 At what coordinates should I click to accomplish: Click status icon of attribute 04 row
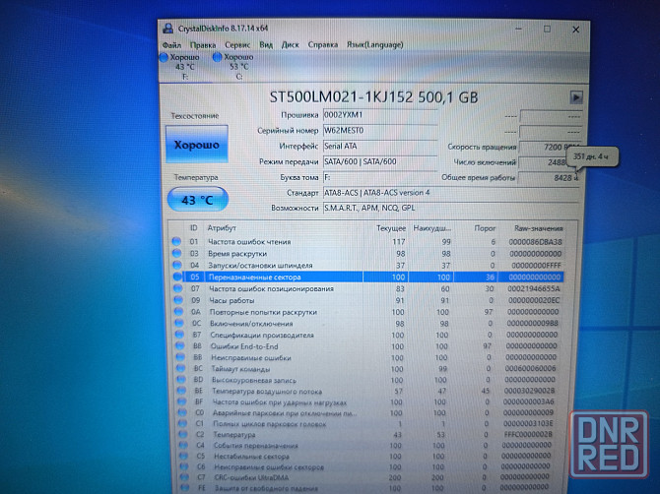(x=177, y=265)
